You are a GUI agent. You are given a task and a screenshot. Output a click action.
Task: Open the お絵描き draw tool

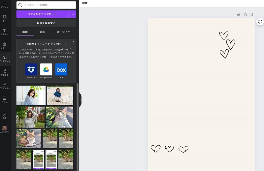pos(5,72)
